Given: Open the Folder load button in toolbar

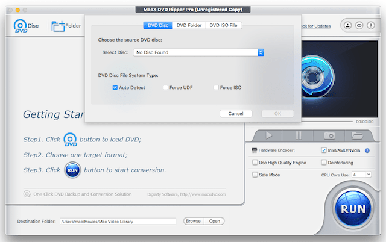Looking at the screenshot, I should (x=66, y=26).
